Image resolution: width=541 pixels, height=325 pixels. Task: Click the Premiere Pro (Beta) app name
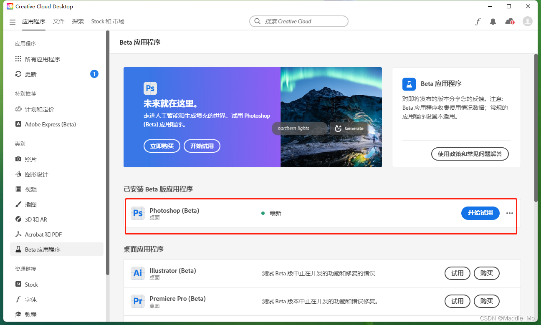[178, 298]
